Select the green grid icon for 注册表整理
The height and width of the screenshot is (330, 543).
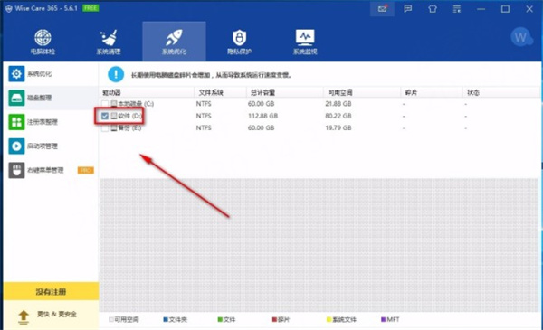(16, 122)
